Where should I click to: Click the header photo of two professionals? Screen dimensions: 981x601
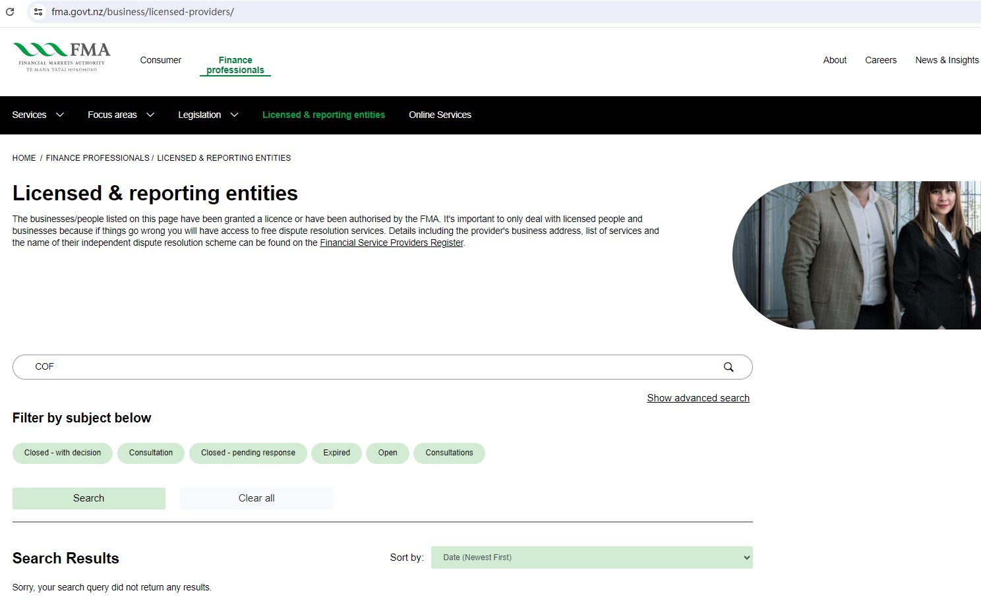pos(856,256)
